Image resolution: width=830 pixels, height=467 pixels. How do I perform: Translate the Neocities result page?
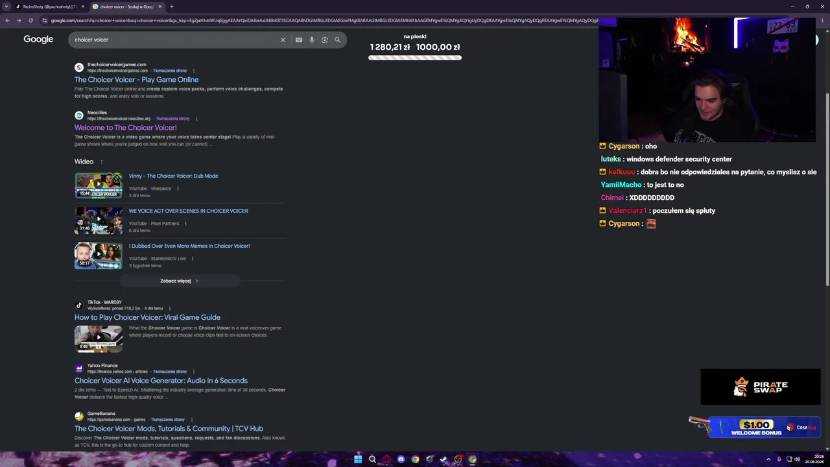point(172,119)
